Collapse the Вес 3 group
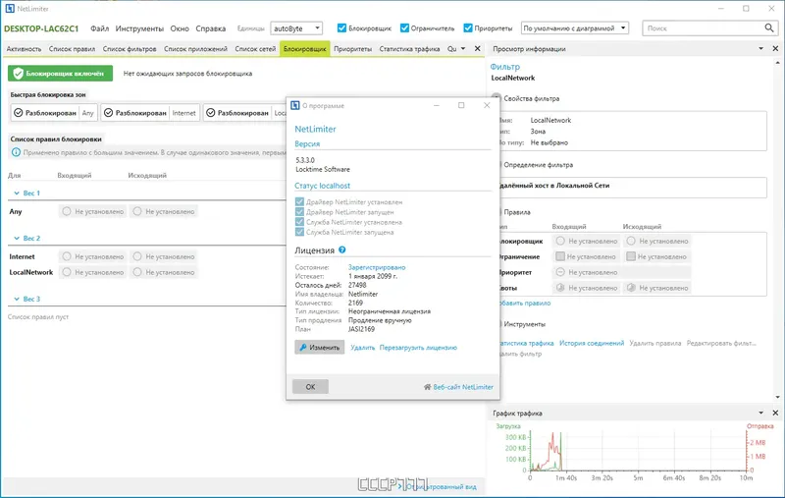785x498 pixels. [17, 299]
